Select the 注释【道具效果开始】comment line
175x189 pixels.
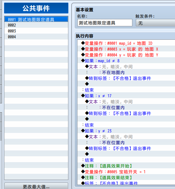click(126, 166)
